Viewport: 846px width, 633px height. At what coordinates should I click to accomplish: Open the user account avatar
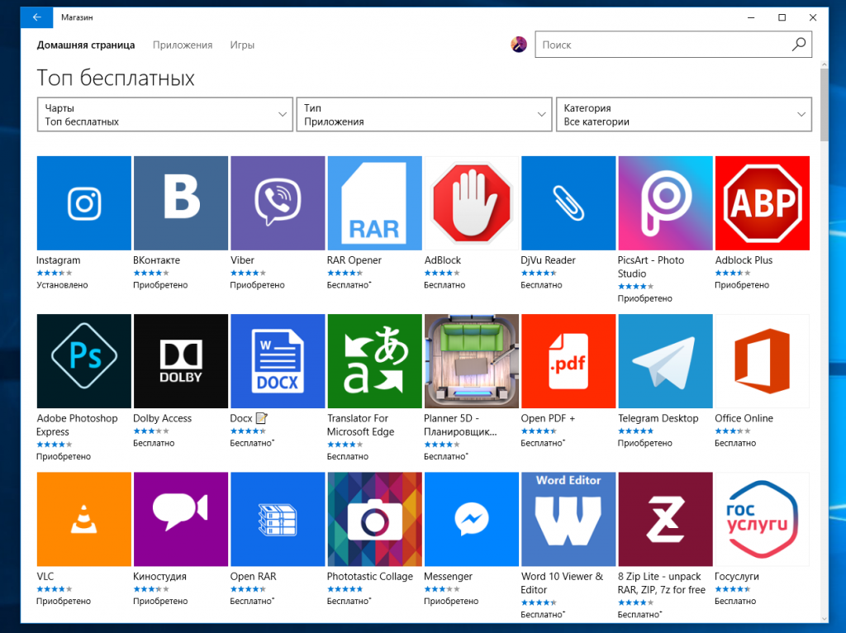point(519,45)
